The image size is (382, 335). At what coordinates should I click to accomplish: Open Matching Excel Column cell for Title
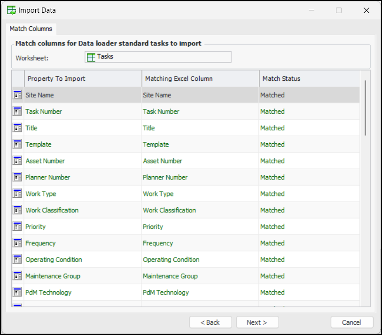(x=200, y=128)
